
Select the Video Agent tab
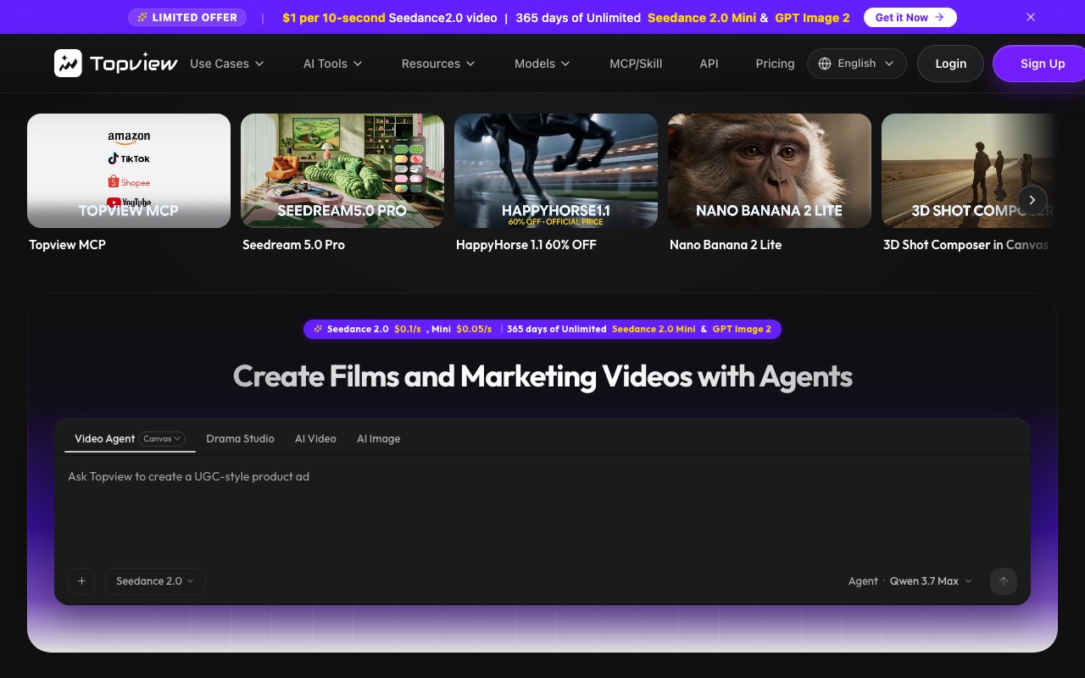click(x=104, y=439)
